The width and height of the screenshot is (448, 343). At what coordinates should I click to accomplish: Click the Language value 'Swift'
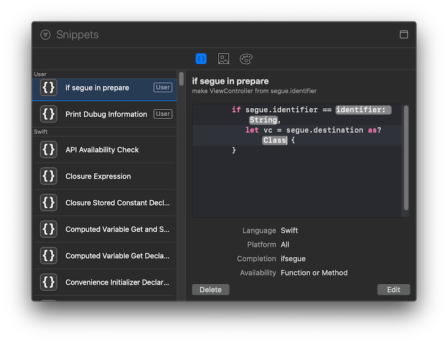[x=289, y=231]
